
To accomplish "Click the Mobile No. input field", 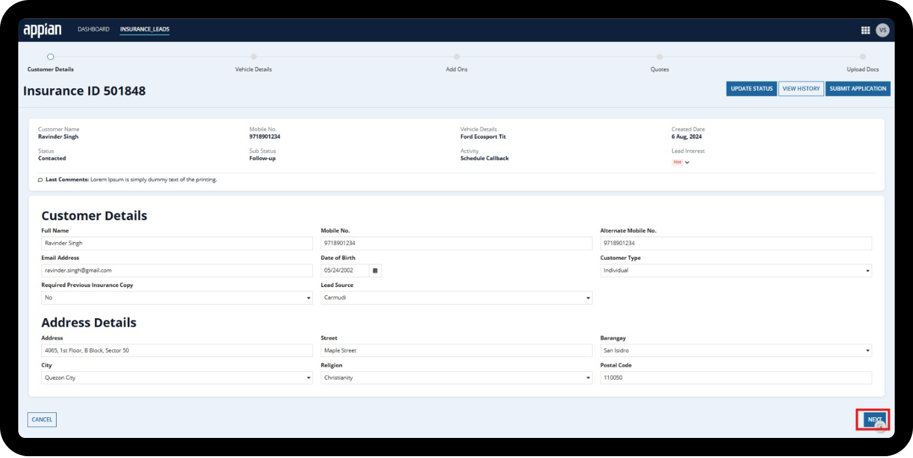I will [x=456, y=243].
